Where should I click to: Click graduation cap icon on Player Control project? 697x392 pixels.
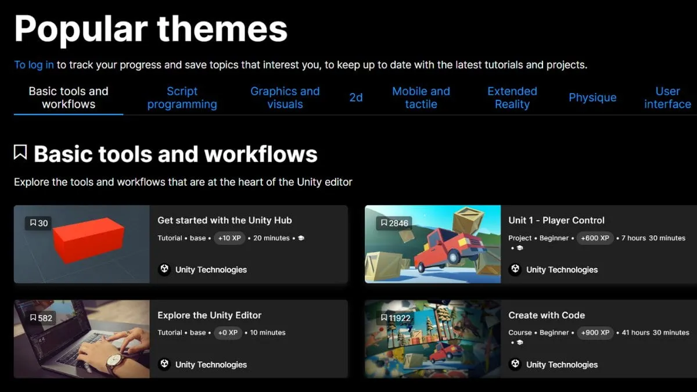(x=519, y=247)
